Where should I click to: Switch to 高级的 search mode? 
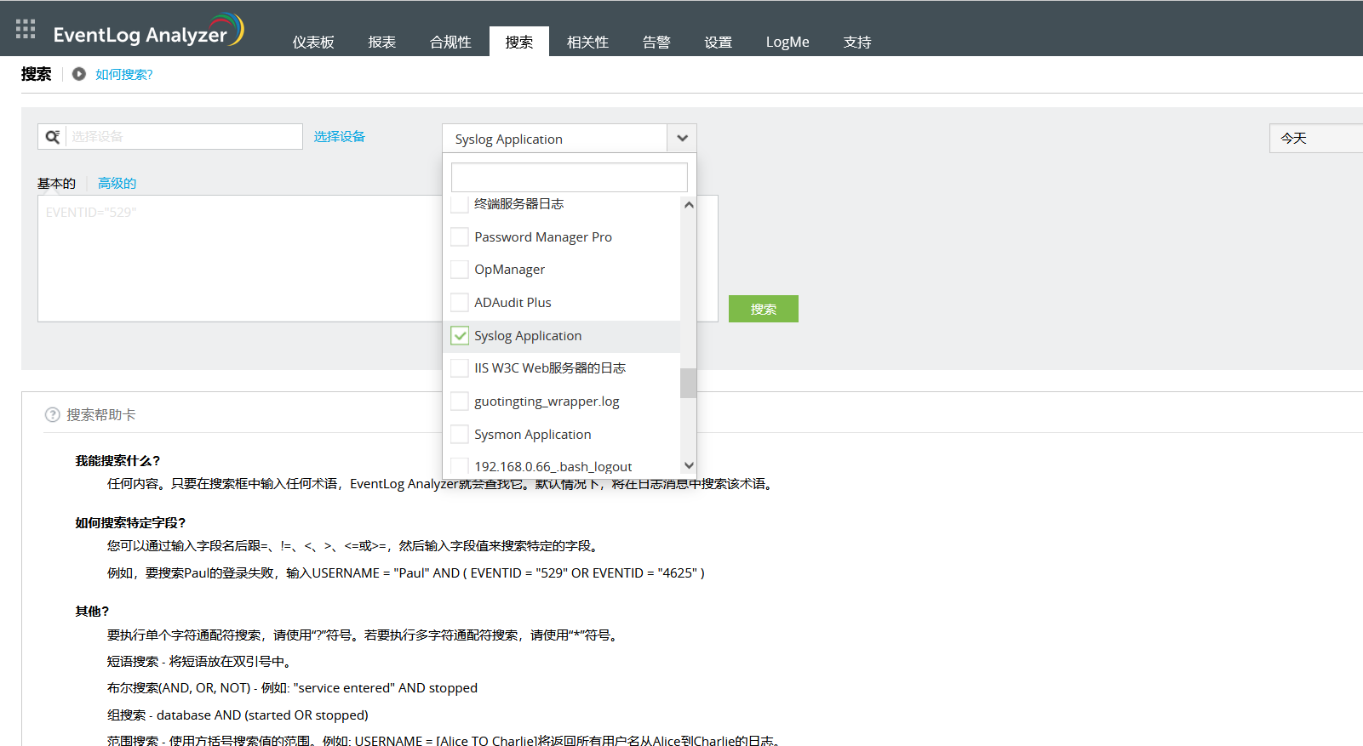tap(117, 183)
